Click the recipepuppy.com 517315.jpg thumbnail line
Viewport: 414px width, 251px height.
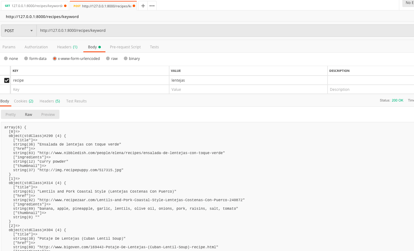[x=68, y=170]
